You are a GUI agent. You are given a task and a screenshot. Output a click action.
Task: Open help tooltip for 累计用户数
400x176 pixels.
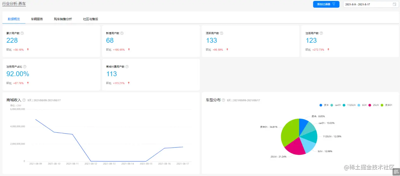pyautogui.click(x=22, y=33)
